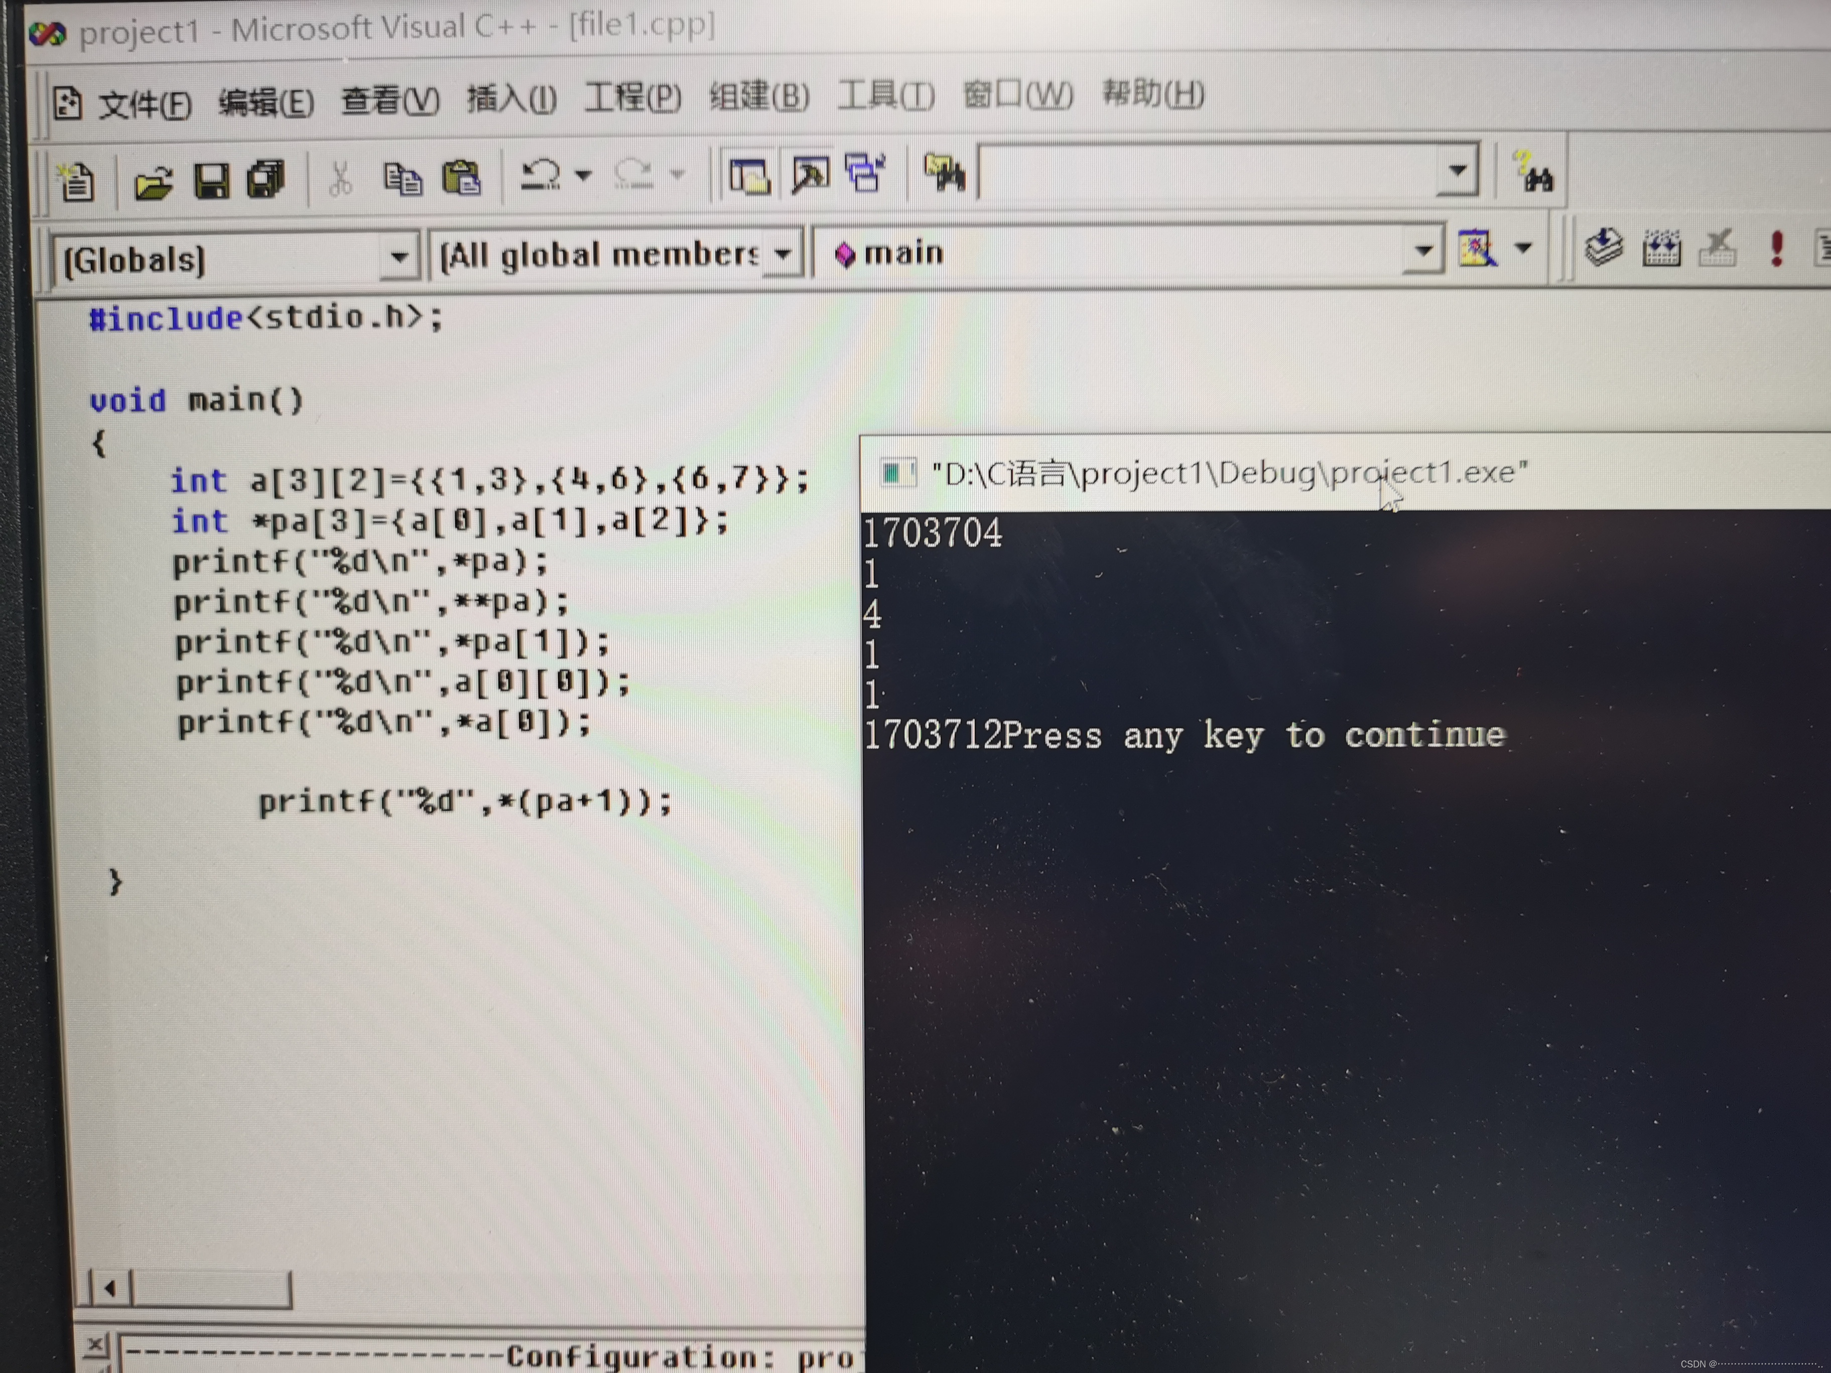Viewport: 1831px width, 1373px height.
Task: Click the Compile icon in build toolbar
Action: (1603, 246)
